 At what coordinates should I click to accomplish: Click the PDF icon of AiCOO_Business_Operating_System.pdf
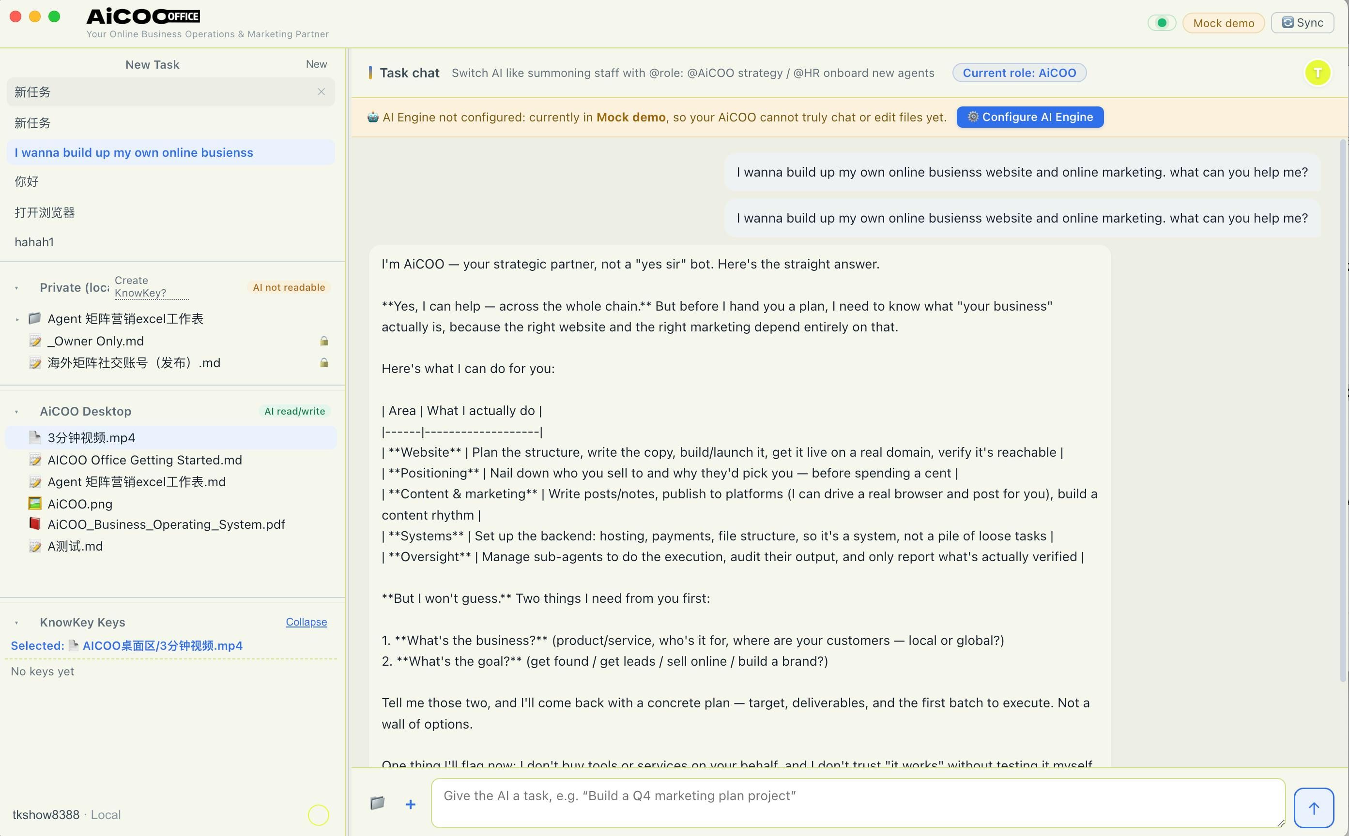[x=35, y=523]
